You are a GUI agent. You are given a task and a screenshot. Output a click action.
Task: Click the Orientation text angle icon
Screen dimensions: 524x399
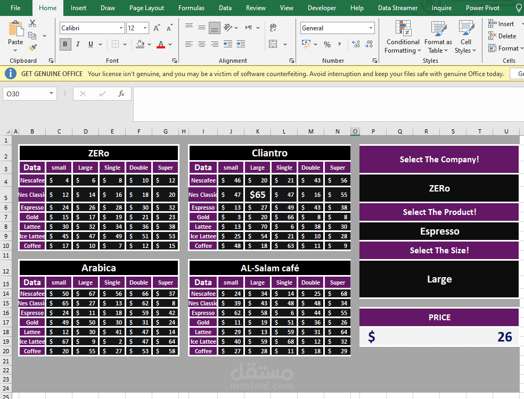coord(228,27)
